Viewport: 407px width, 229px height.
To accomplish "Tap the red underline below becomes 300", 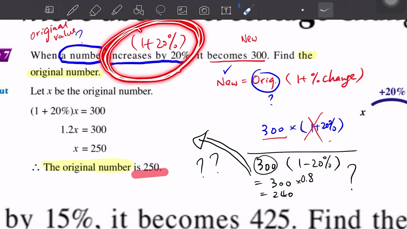I will click(237, 61).
